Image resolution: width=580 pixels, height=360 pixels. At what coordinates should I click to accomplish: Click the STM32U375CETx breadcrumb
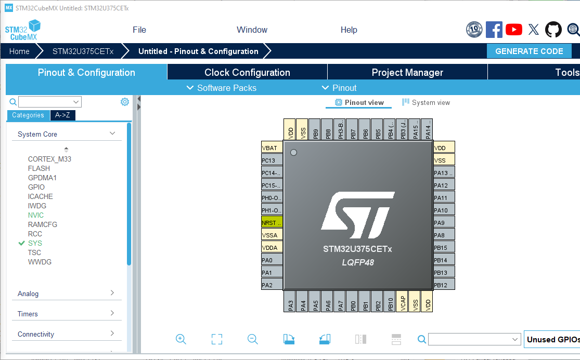coord(83,51)
